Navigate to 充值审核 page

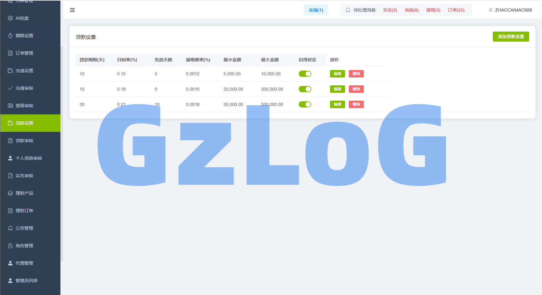click(30, 88)
